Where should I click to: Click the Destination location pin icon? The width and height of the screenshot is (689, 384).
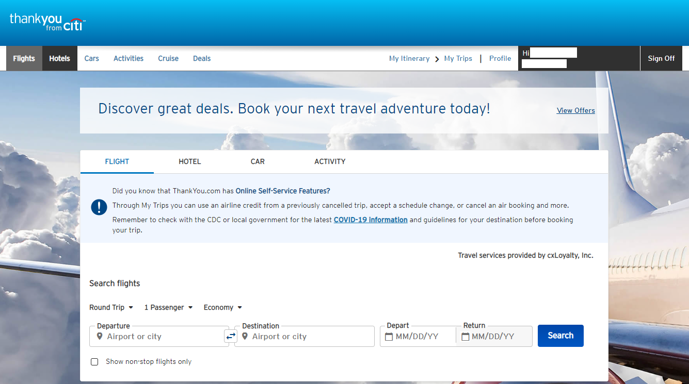pos(245,337)
